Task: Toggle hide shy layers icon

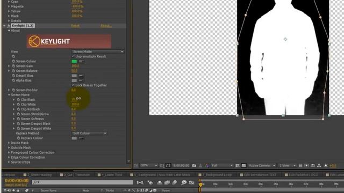Action: click(x=160, y=182)
